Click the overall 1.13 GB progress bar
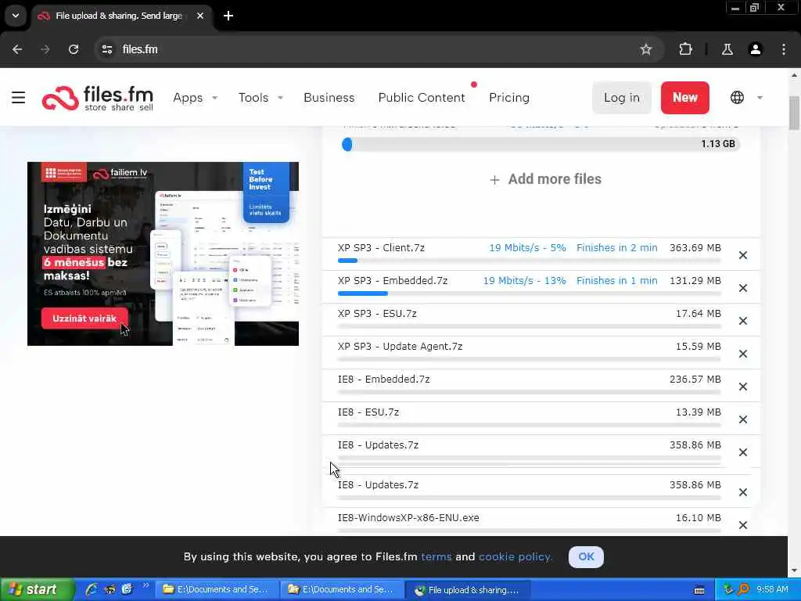 click(x=541, y=144)
